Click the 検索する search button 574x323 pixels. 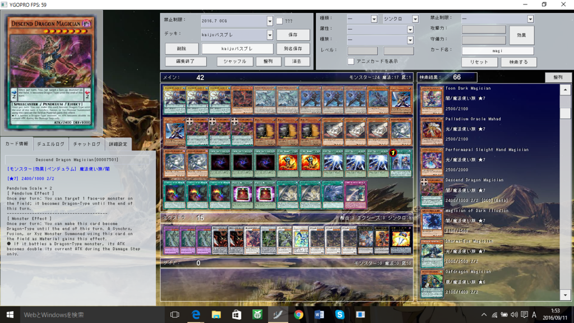tap(519, 62)
